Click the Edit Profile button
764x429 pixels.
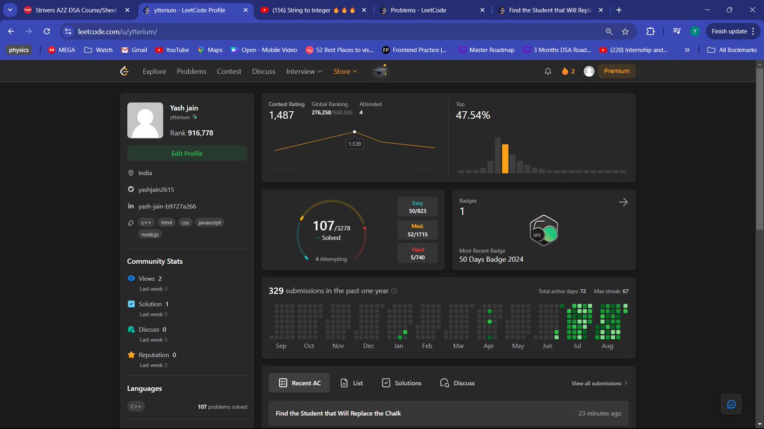(x=187, y=154)
